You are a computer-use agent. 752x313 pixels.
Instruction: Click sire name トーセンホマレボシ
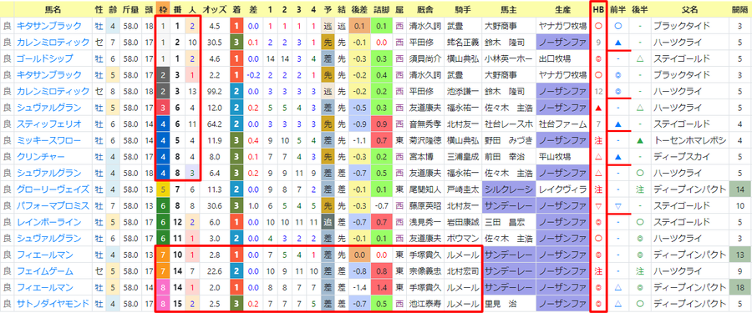coord(689,140)
